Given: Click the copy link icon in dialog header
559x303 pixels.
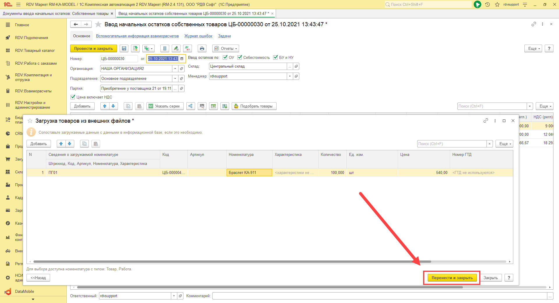Looking at the screenshot, I should pyautogui.click(x=486, y=121).
